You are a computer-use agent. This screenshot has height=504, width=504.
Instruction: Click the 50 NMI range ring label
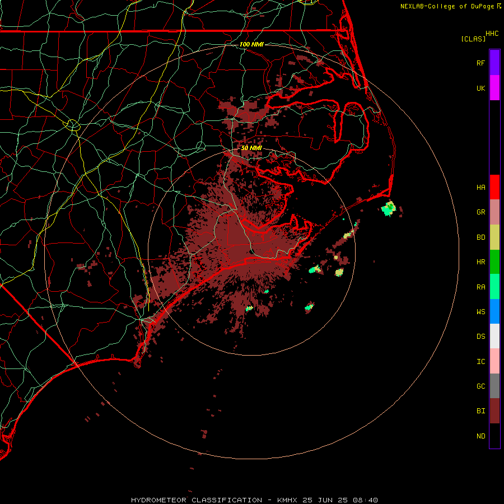[251, 148]
